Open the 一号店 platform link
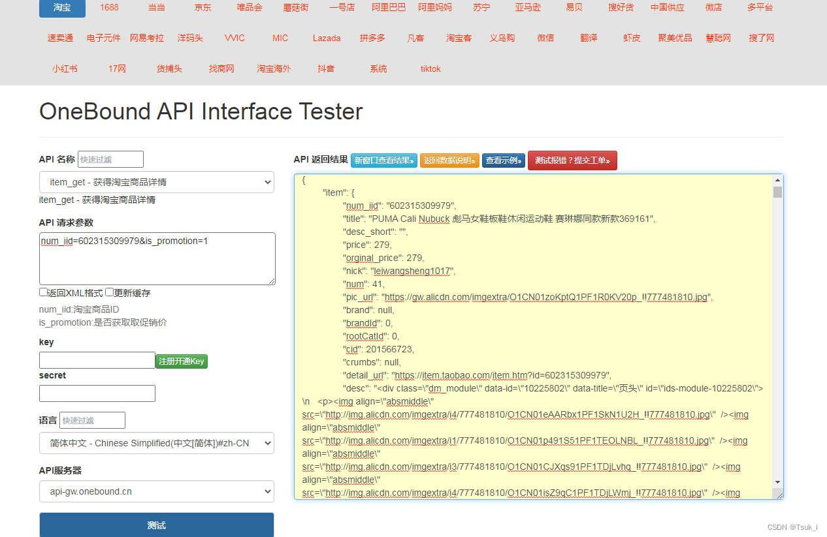The width and height of the screenshot is (827, 537). 342,8
